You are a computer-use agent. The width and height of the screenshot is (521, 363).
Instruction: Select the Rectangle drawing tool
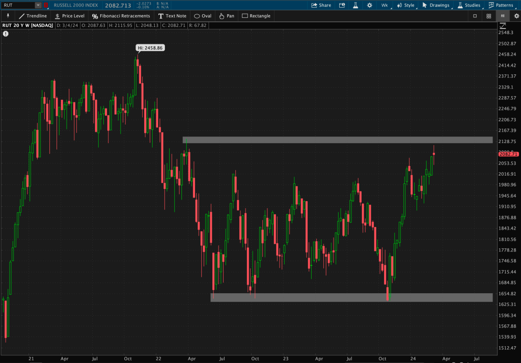256,16
